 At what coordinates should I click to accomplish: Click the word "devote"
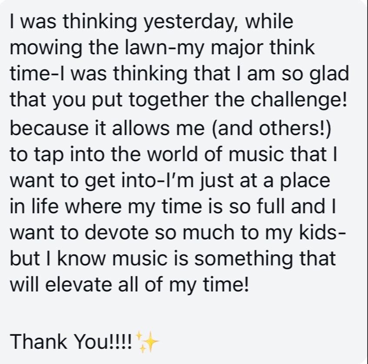coord(116,232)
